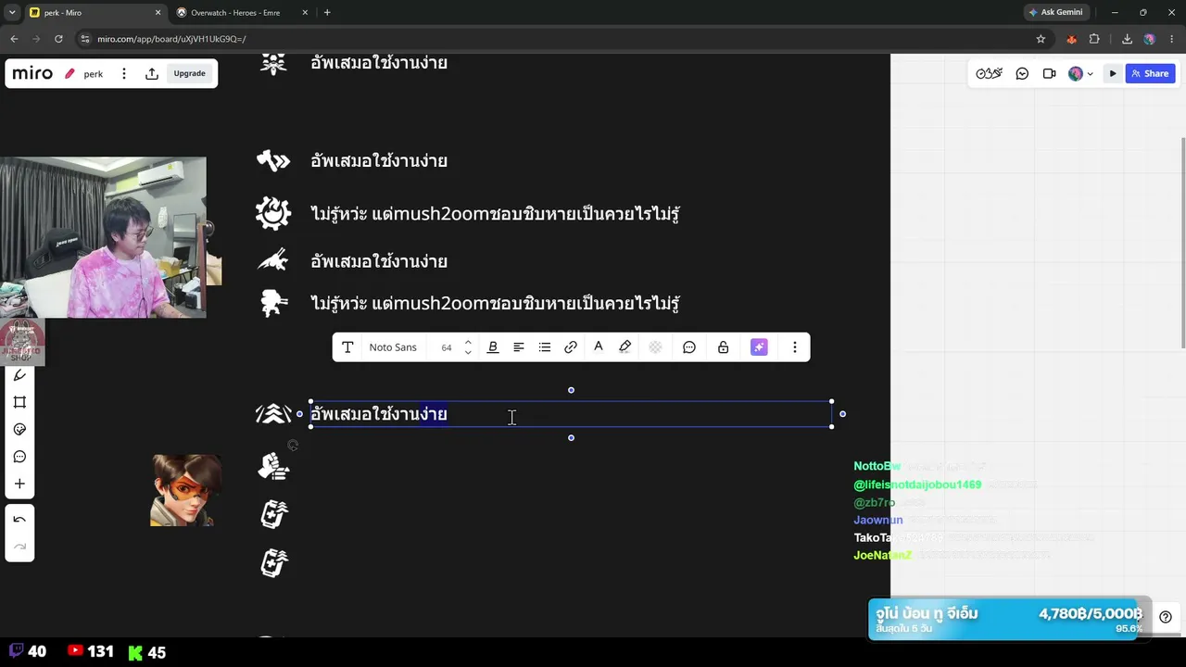Viewport: 1186px width, 667px height.
Task: Click the sun-face perk icon beside the mush2oom text
Action: (273, 213)
